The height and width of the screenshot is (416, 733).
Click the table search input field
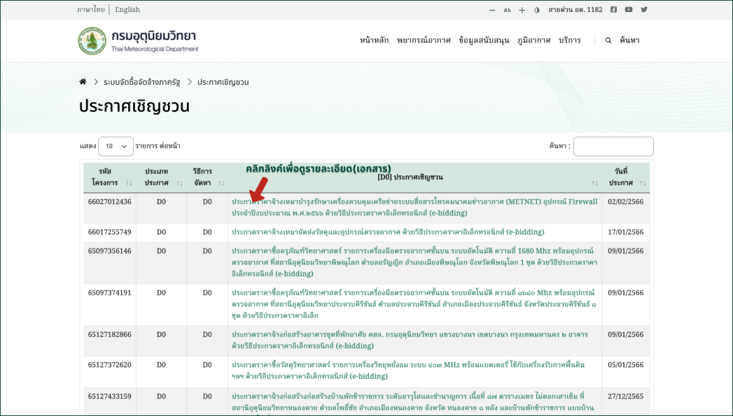(613, 146)
